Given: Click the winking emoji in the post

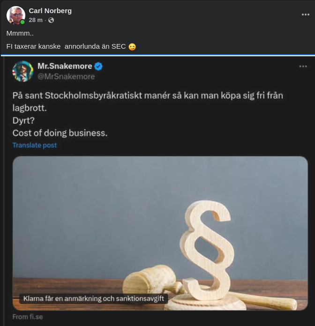Looking at the screenshot, I should click(132, 47).
